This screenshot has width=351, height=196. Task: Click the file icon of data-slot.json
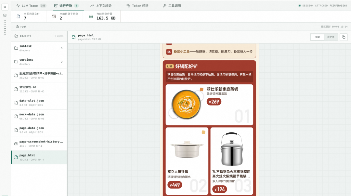coord(16,103)
